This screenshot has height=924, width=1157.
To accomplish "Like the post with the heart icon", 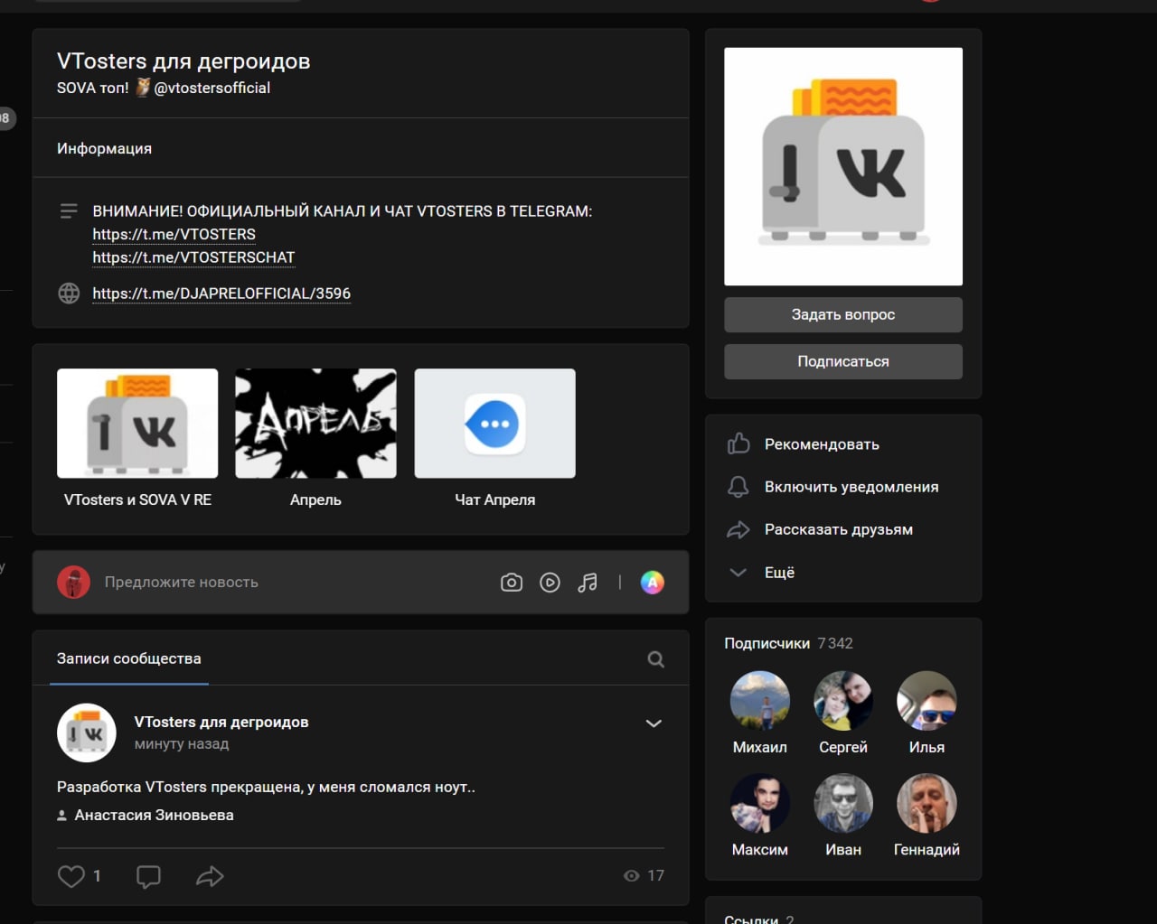I will coord(71,876).
